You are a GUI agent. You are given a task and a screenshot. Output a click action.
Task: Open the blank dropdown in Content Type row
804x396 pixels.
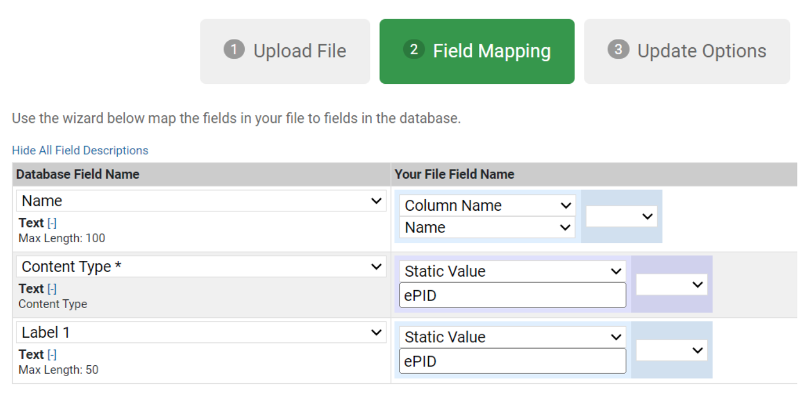click(x=672, y=284)
